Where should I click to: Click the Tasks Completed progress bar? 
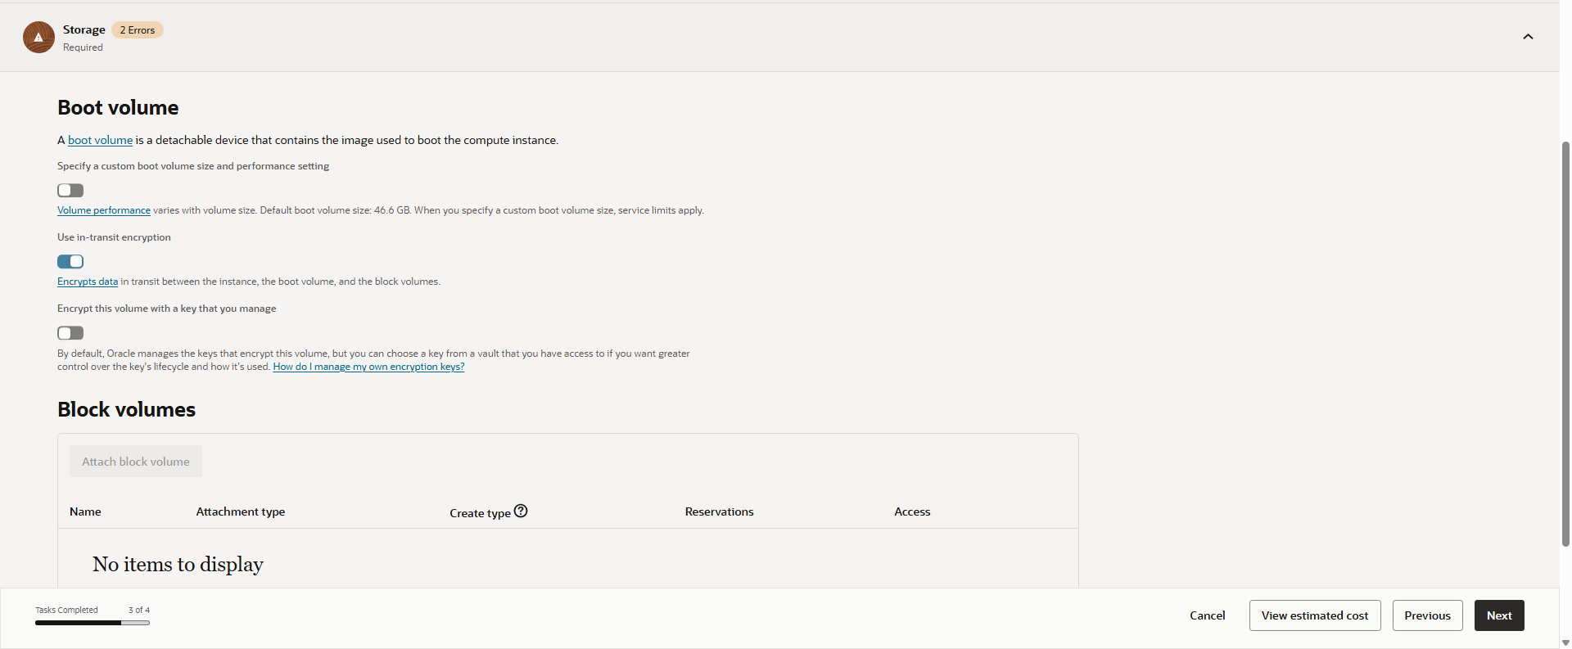click(x=93, y=623)
